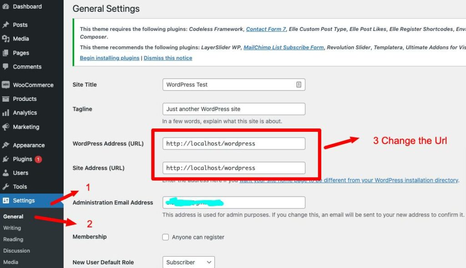Screen dimensions: 466x268
Task: Follow the Contact Form 7 plugin link
Action: [x=266, y=29]
